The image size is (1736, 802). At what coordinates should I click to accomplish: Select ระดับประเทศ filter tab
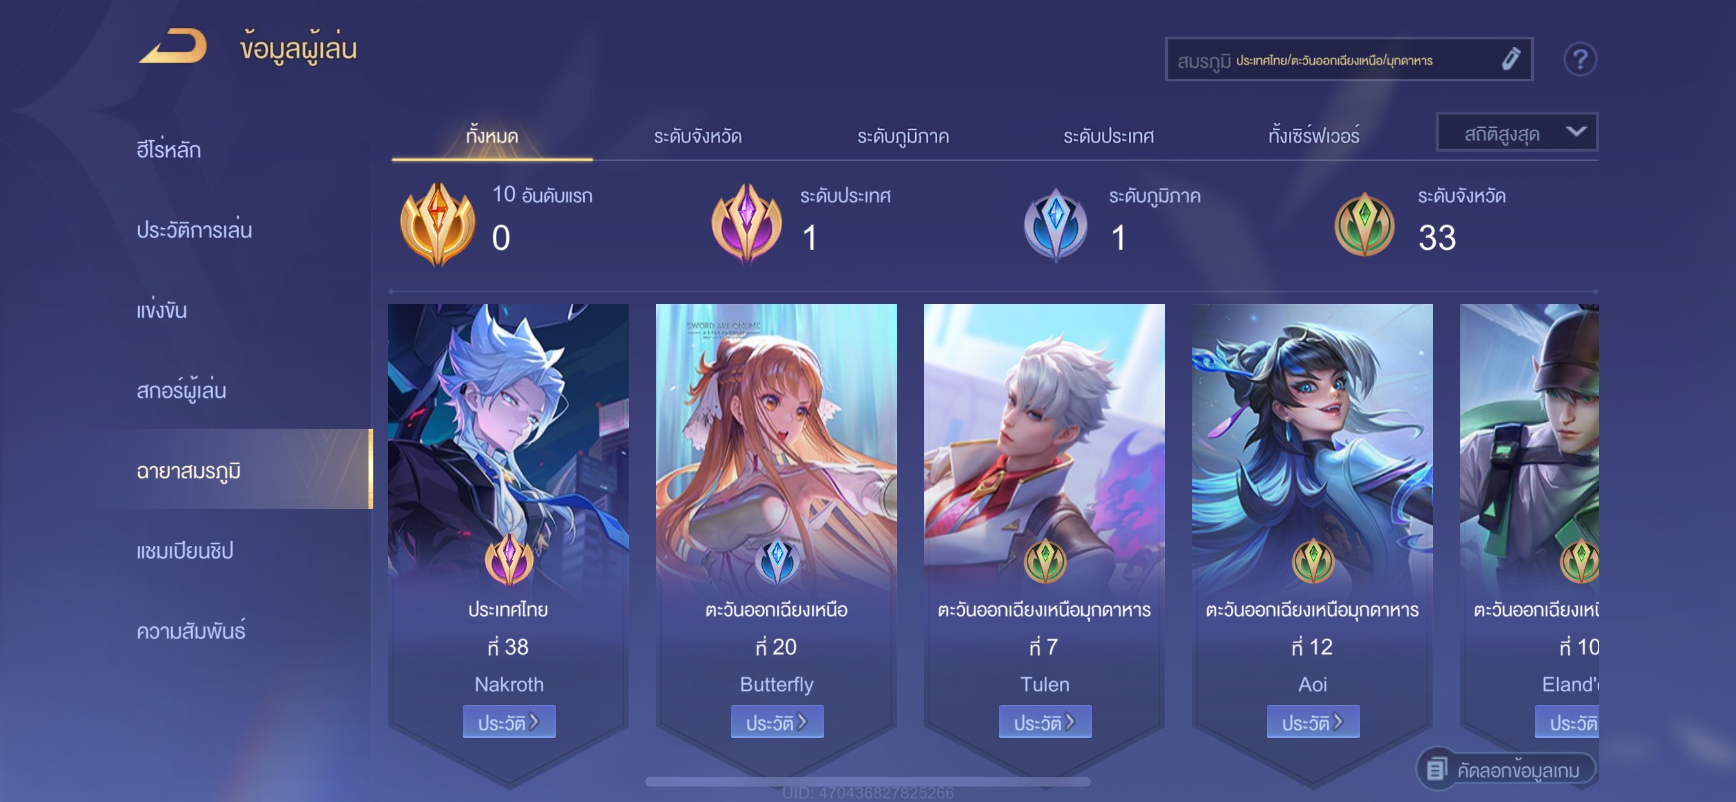coord(1109,137)
